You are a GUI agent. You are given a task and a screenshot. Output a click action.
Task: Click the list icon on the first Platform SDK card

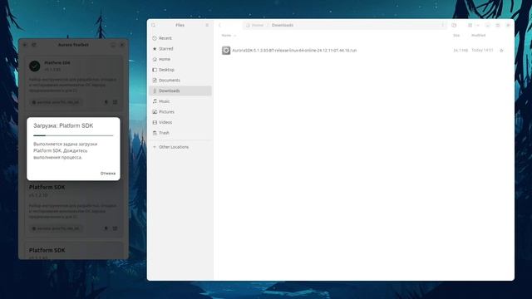click(x=115, y=102)
